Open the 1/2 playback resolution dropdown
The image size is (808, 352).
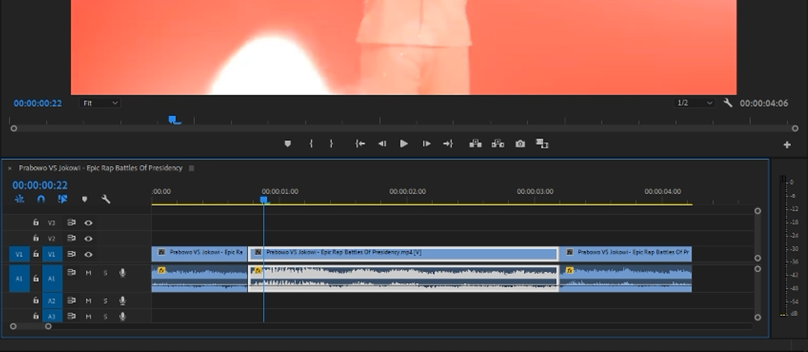coord(694,103)
